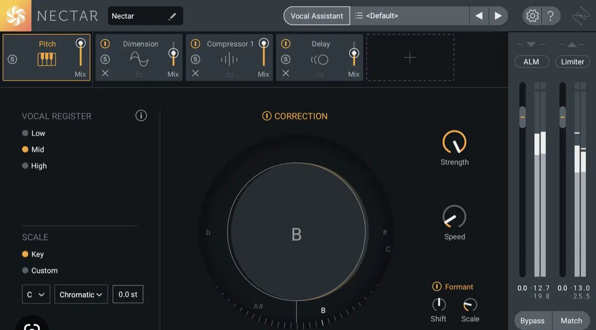Solo the Compressor 1 module
596x330 pixels.
click(196, 59)
